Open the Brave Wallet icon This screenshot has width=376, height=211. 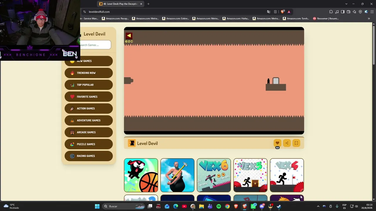tap(349, 12)
